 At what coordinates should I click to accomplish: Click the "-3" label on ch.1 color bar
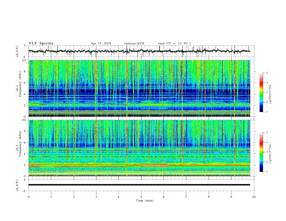(266, 73)
